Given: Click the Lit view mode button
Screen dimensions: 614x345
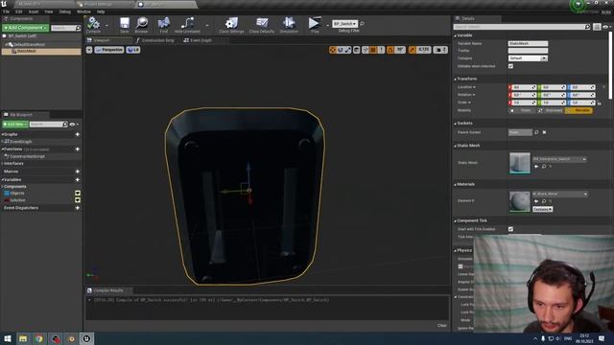Looking at the screenshot, I should tap(133, 50).
